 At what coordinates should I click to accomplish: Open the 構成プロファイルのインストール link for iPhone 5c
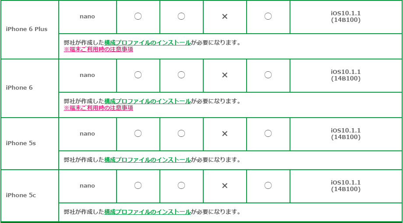pos(148,212)
